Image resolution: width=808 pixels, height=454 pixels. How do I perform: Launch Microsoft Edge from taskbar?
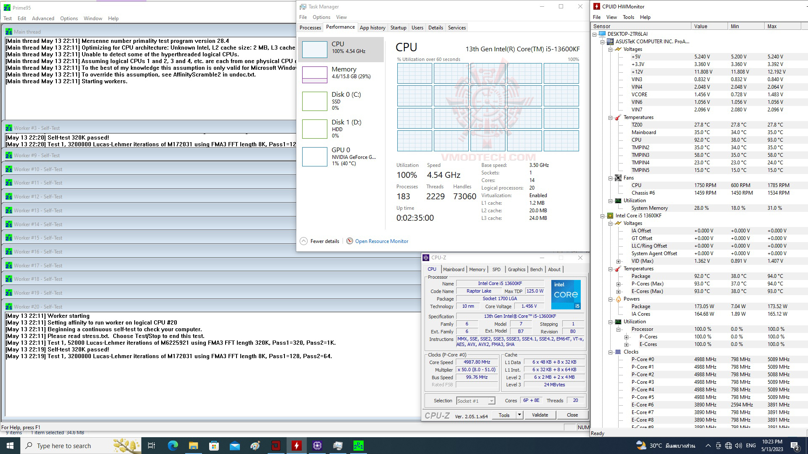[173, 446]
